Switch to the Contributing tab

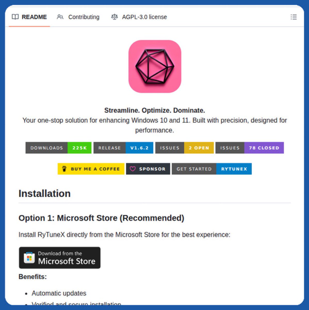tap(78, 17)
